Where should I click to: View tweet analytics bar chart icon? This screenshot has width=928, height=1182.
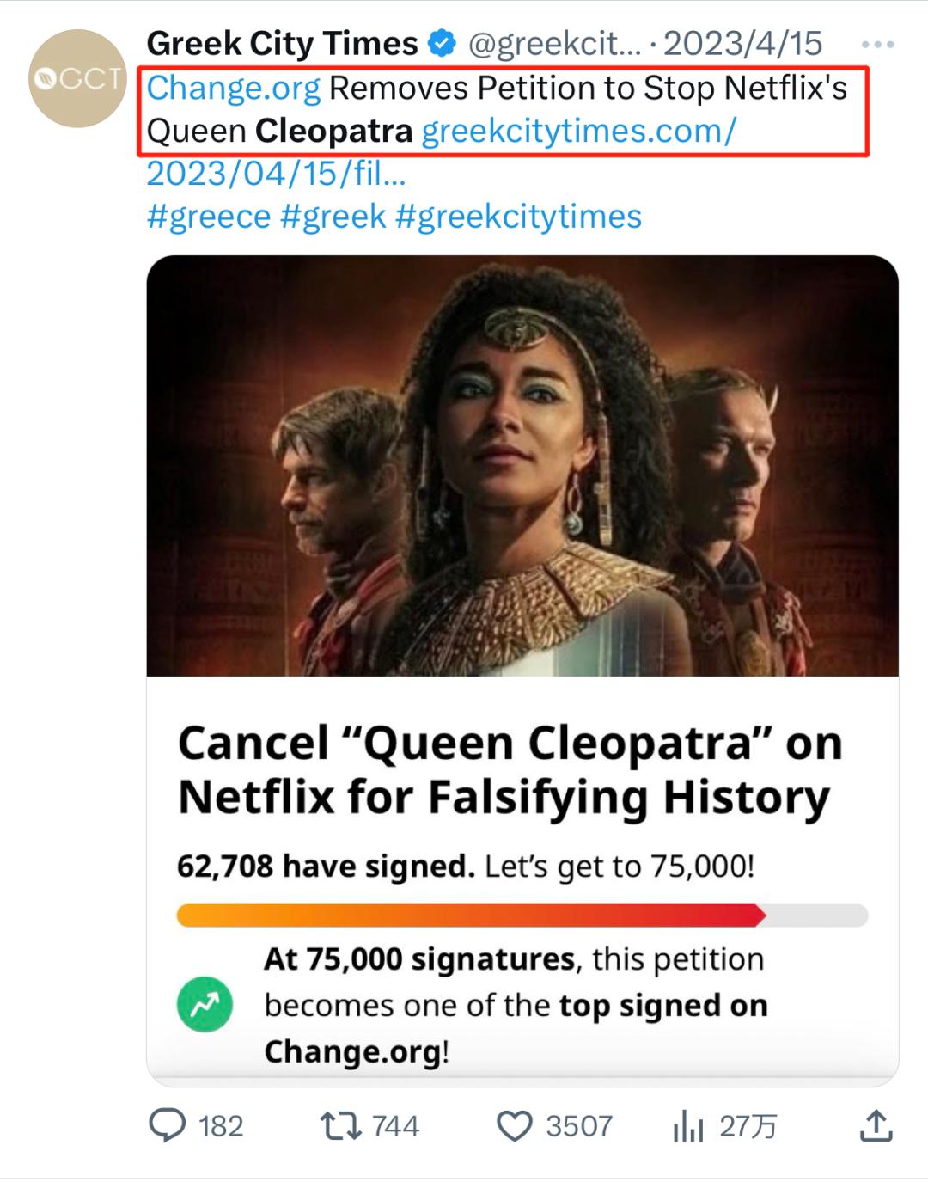[688, 1125]
